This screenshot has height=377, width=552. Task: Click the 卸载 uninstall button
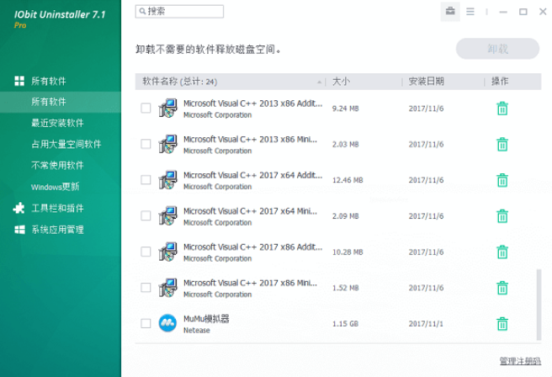497,49
